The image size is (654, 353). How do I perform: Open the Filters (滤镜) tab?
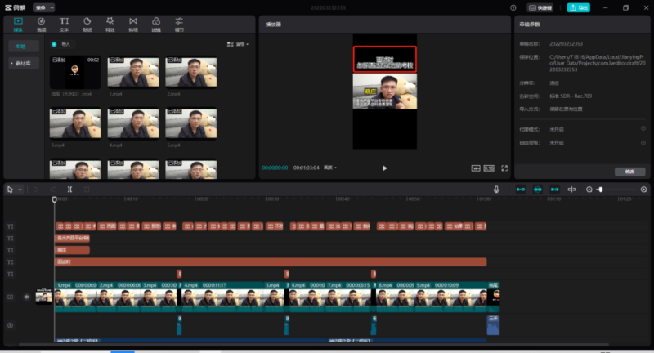pyautogui.click(x=155, y=22)
